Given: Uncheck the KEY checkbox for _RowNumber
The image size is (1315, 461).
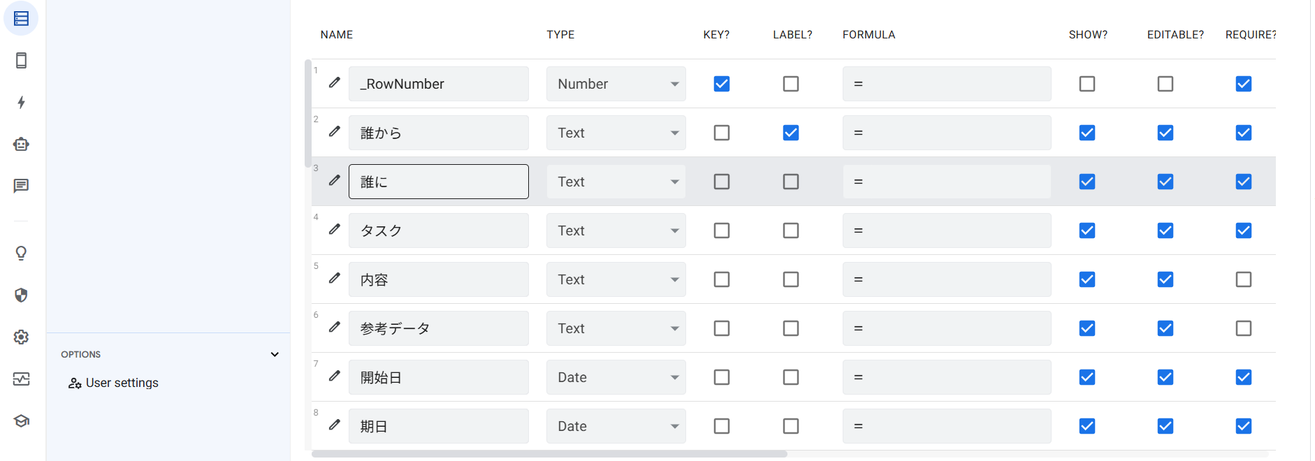Looking at the screenshot, I should click(722, 84).
